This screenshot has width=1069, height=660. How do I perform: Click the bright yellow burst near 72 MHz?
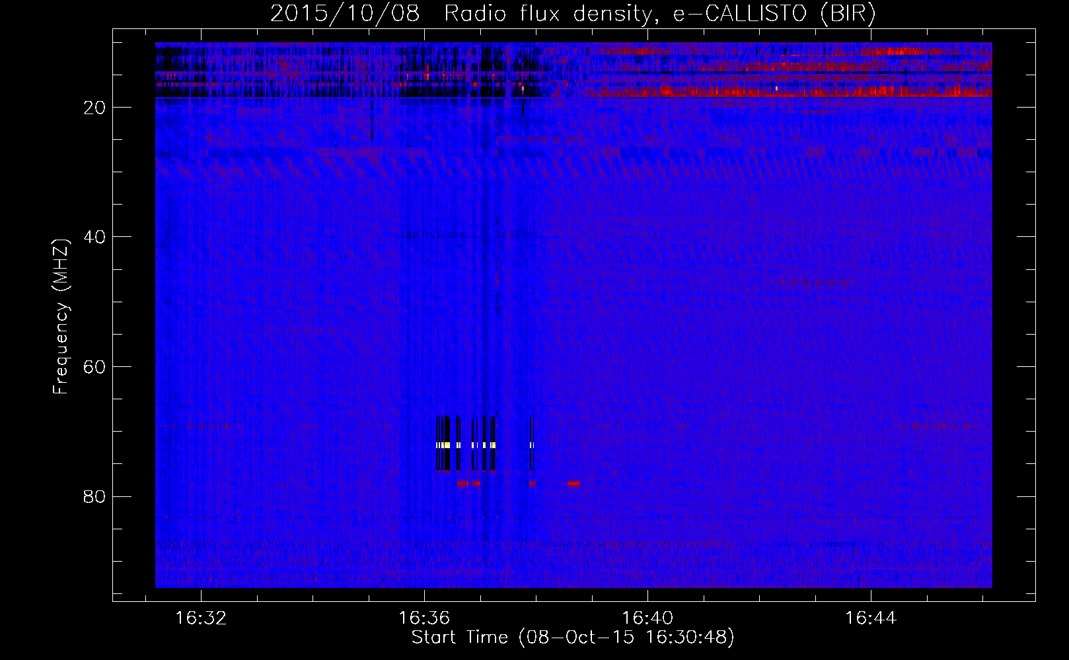(x=466, y=445)
